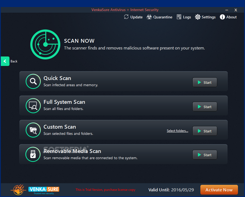The height and width of the screenshot is (197, 245).
Task: Click the About info icon
Action: point(222,17)
